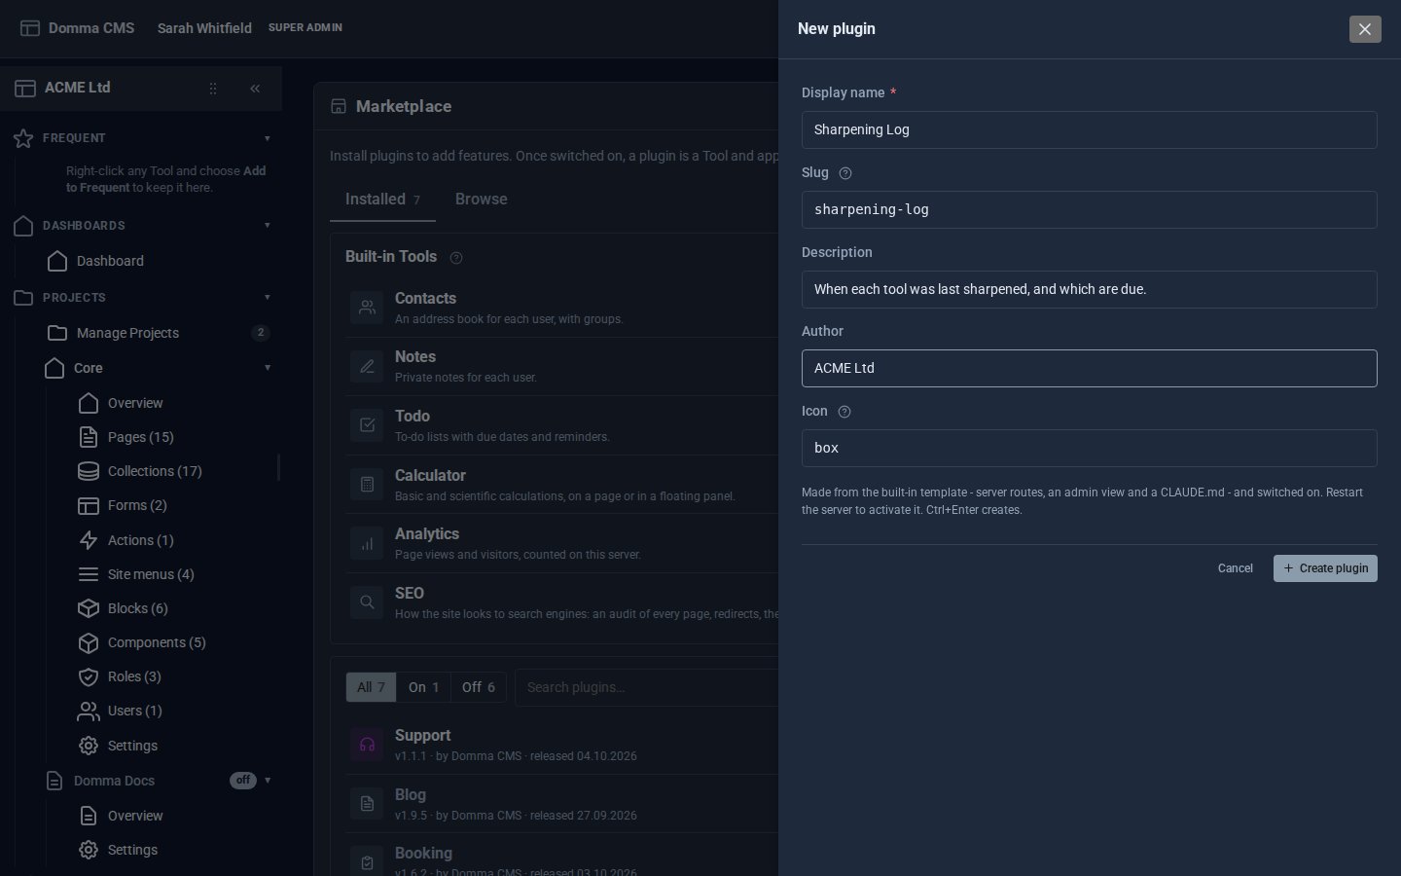Click the Analytics bar-chart icon
The width and height of the screenshot is (1401, 876).
point(367,543)
